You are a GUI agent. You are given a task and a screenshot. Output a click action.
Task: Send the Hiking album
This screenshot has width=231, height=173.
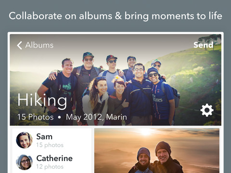point(203,45)
